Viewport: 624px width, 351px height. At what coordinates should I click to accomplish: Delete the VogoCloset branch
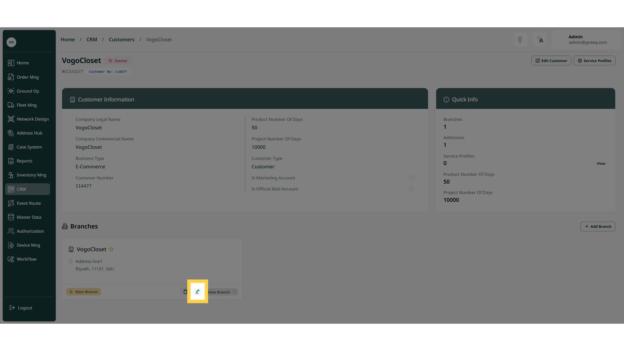[x=185, y=292]
